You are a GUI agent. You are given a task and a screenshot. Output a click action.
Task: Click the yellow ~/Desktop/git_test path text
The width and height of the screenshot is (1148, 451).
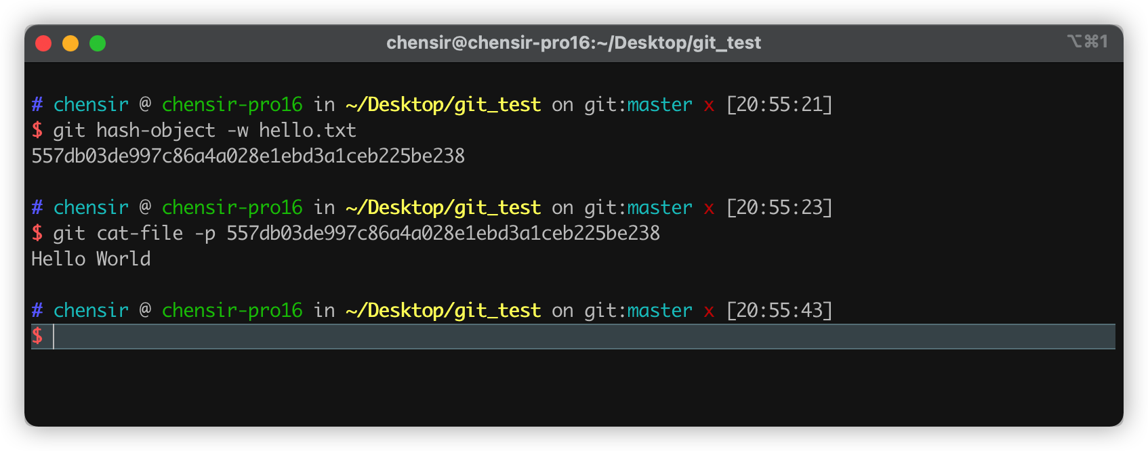[x=442, y=104]
